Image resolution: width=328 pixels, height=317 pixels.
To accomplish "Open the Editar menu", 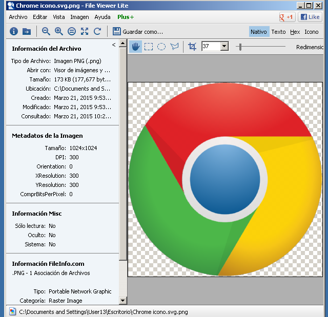I will click(40, 17).
